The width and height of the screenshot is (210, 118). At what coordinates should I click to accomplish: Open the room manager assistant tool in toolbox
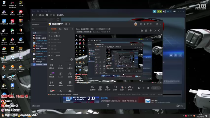tap(61, 66)
